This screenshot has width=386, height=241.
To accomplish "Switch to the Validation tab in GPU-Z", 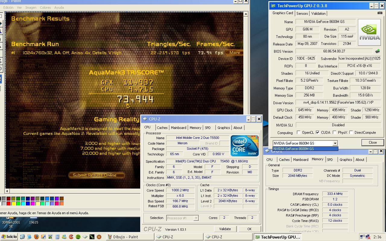I will point(318,13).
